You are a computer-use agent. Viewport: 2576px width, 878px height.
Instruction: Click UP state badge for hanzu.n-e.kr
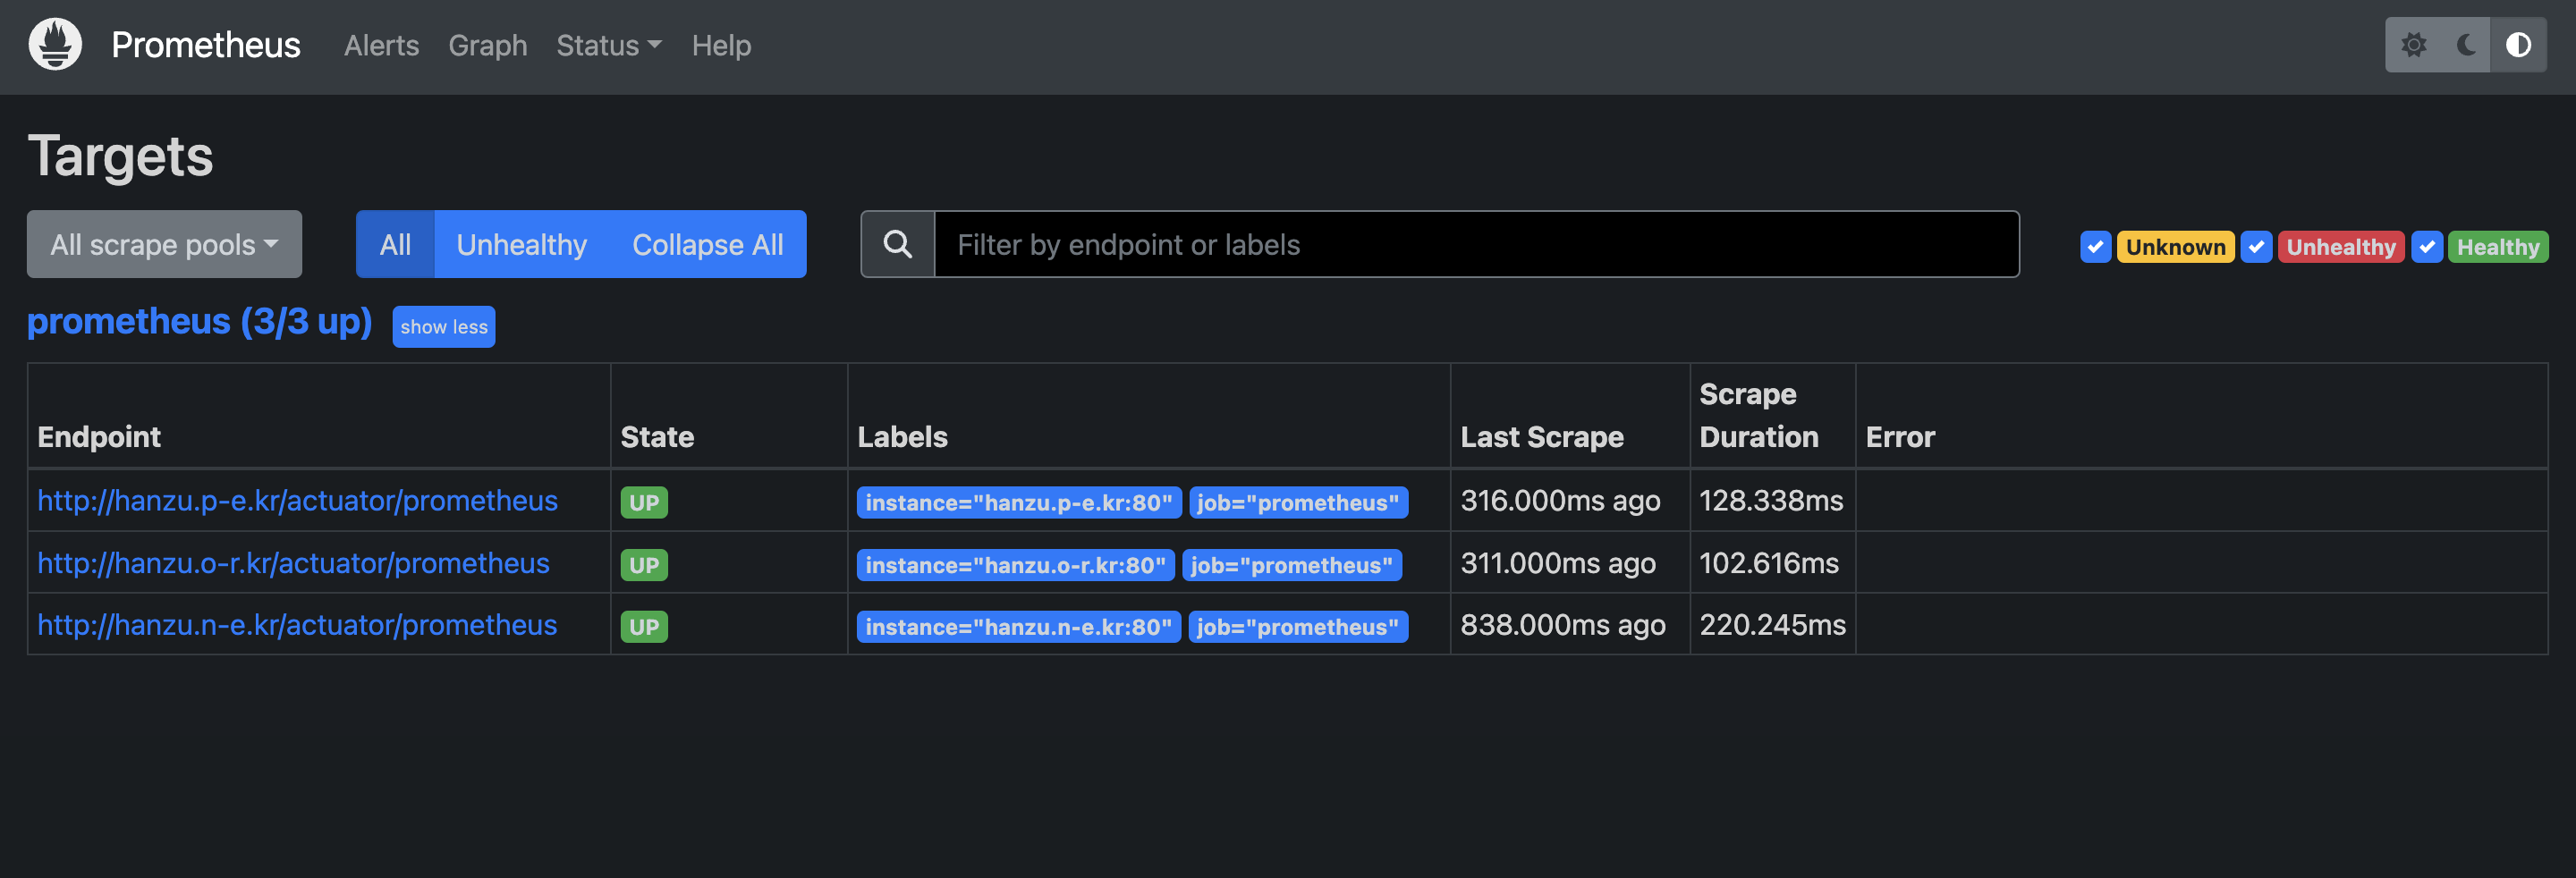coord(644,627)
